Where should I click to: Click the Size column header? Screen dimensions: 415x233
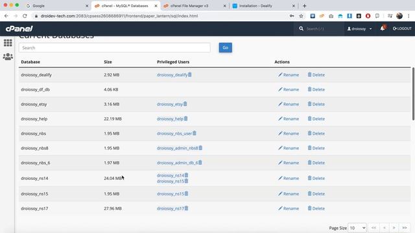[108, 62]
